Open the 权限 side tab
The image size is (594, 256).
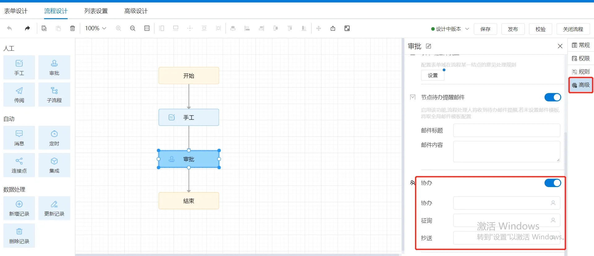(x=581, y=58)
